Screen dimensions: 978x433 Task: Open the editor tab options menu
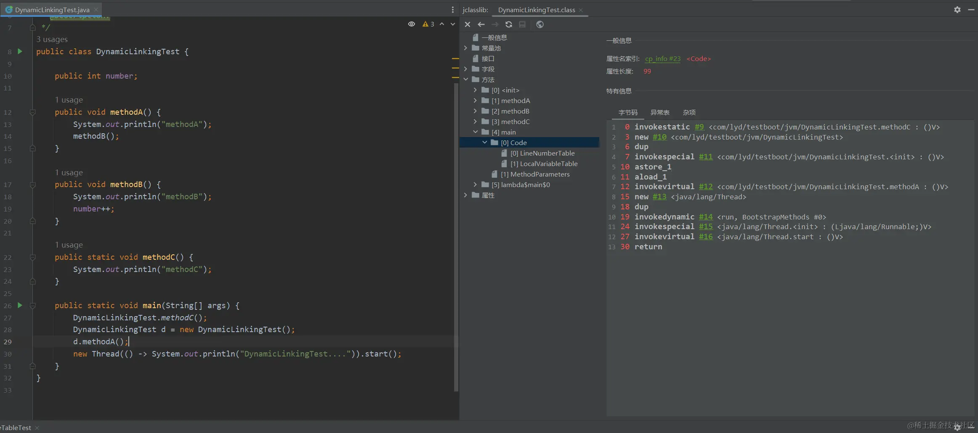453,10
